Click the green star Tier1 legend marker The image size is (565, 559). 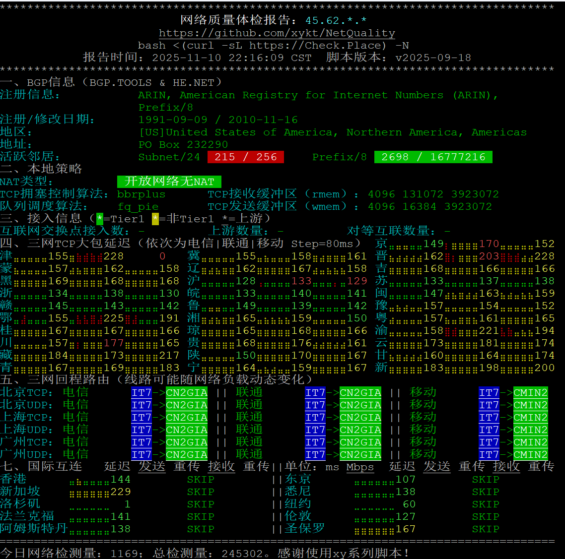100,219
